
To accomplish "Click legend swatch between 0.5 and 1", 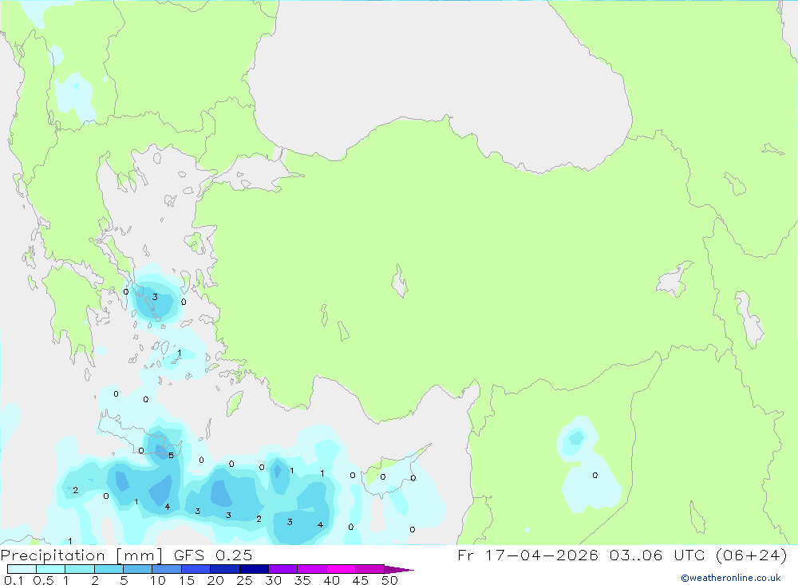I will 51,569.
